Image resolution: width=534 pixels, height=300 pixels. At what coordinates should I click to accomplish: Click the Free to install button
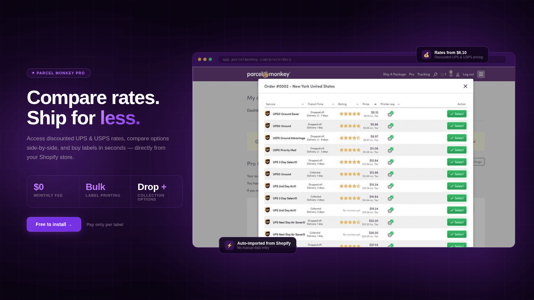click(x=54, y=224)
